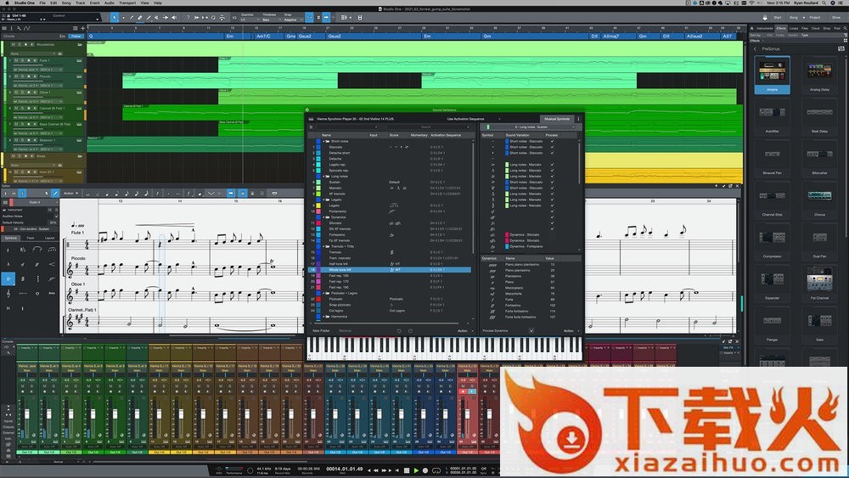Collapse the Long notes folder

pyautogui.click(x=323, y=177)
